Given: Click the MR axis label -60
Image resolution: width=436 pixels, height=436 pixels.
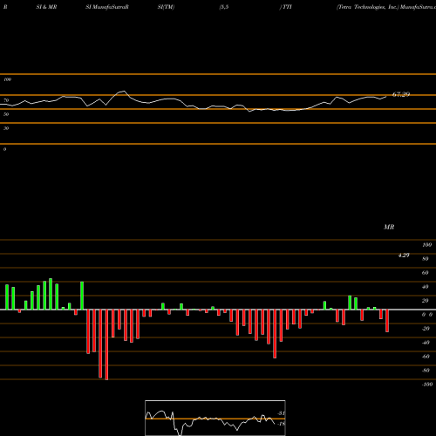Looking at the screenshot, I should pos(426,357).
